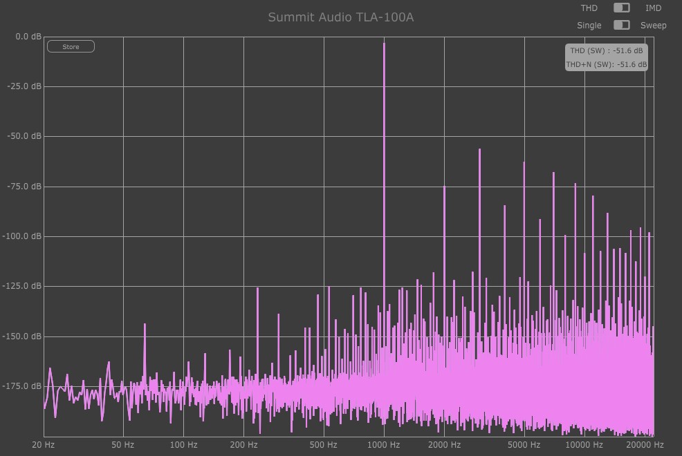682x456 pixels.
Task: Click the Store button
Action: coord(71,46)
